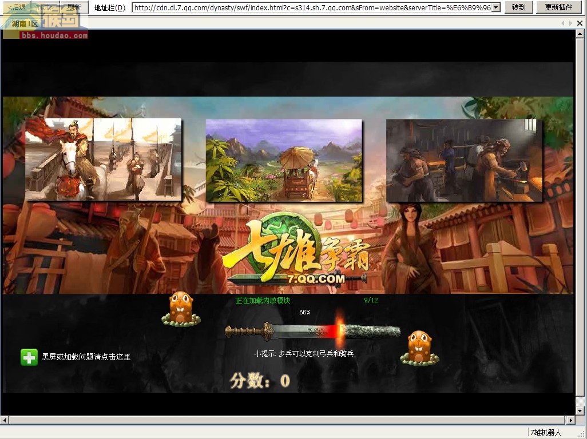Click the 刷新 refresh button
587x439 pixels.
point(74,7)
